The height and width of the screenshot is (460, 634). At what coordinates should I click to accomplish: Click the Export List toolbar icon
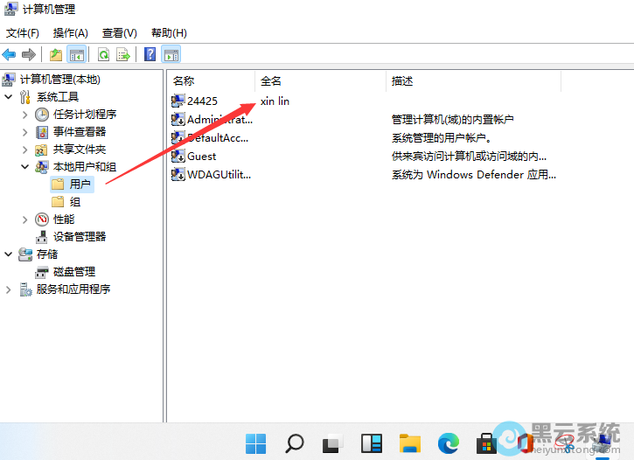pyautogui.click(x=123, y=54)
